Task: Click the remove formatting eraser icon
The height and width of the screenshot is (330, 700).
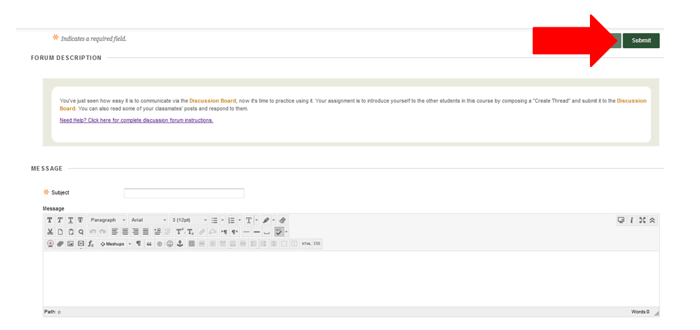Action: click(x=283, y=220)
